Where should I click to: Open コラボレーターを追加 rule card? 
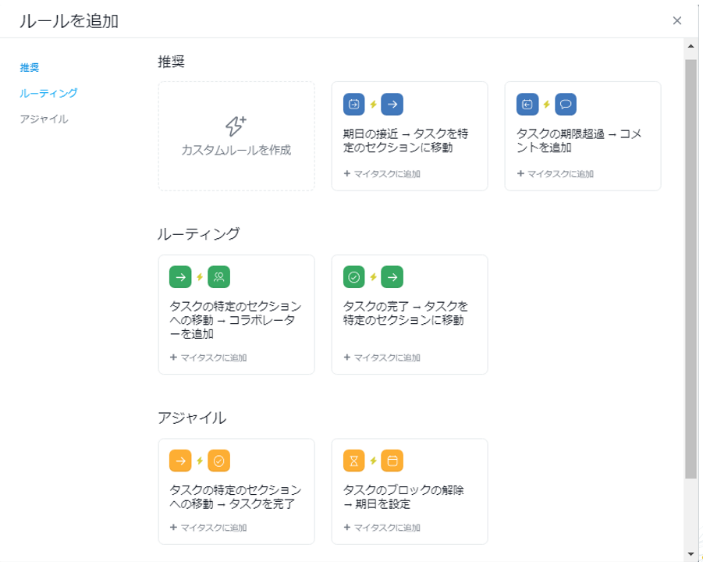[236, 315]
